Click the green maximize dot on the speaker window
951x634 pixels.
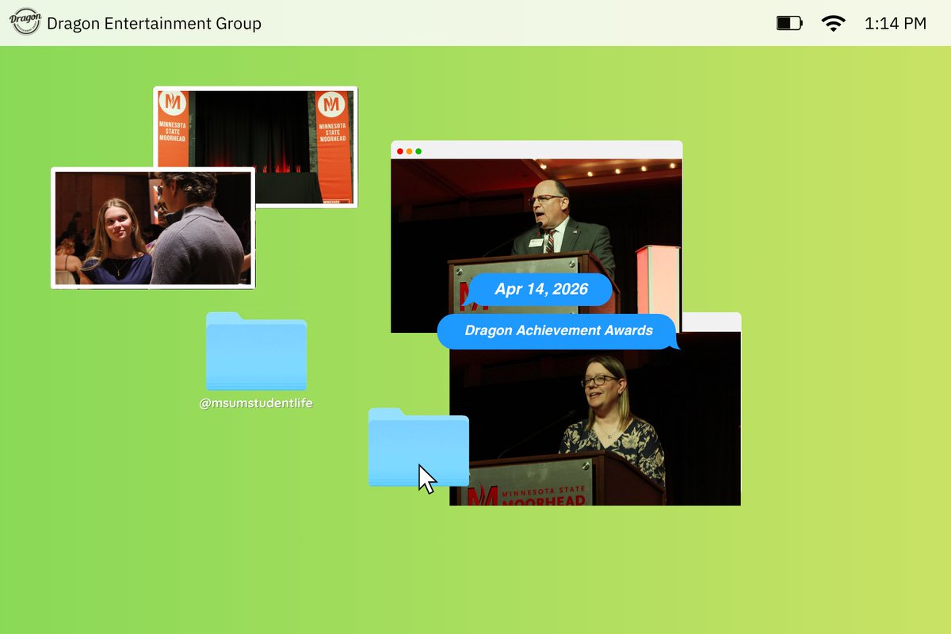point(418,151)
